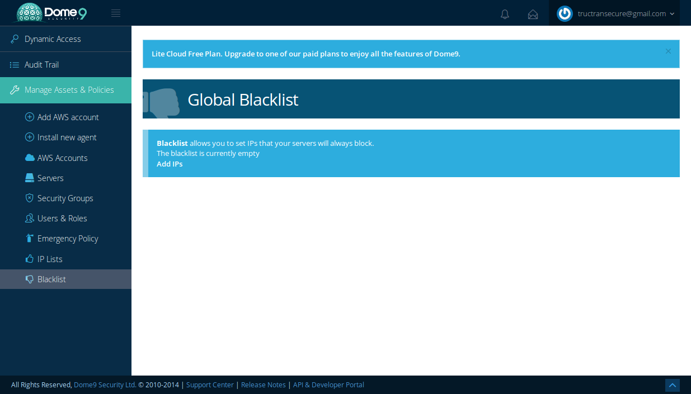Click the power avatar icon by email
Image resolution: width=691 pixels, height=394 pixels.
tap(565, 14)
